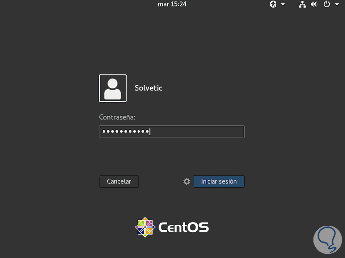
Task: Click the Contraseña label
Action: click(117, 117)
